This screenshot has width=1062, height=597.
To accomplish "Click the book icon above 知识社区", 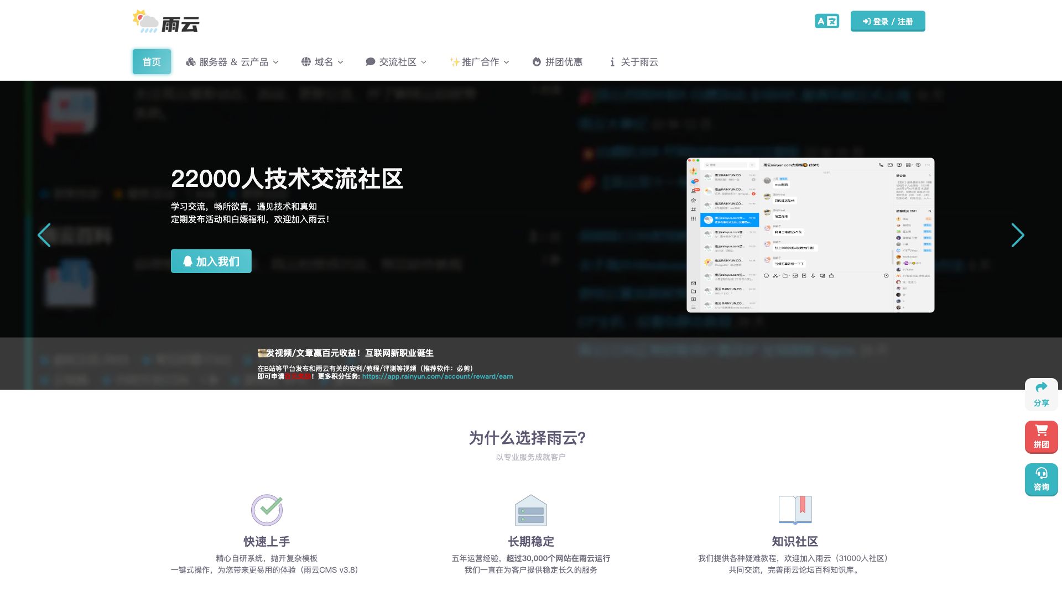I will tap(795, 510).
